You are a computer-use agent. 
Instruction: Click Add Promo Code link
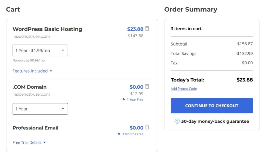(184, 89)
